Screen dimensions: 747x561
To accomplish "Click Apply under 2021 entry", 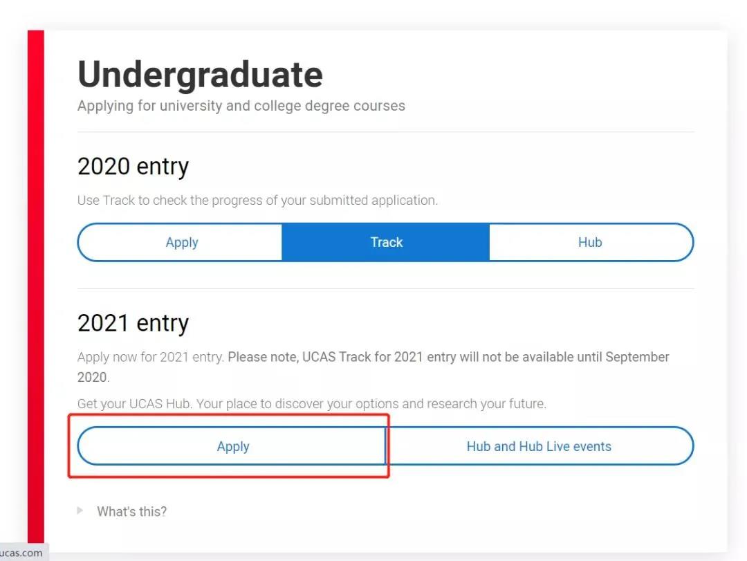I will (x=232, y=446).
